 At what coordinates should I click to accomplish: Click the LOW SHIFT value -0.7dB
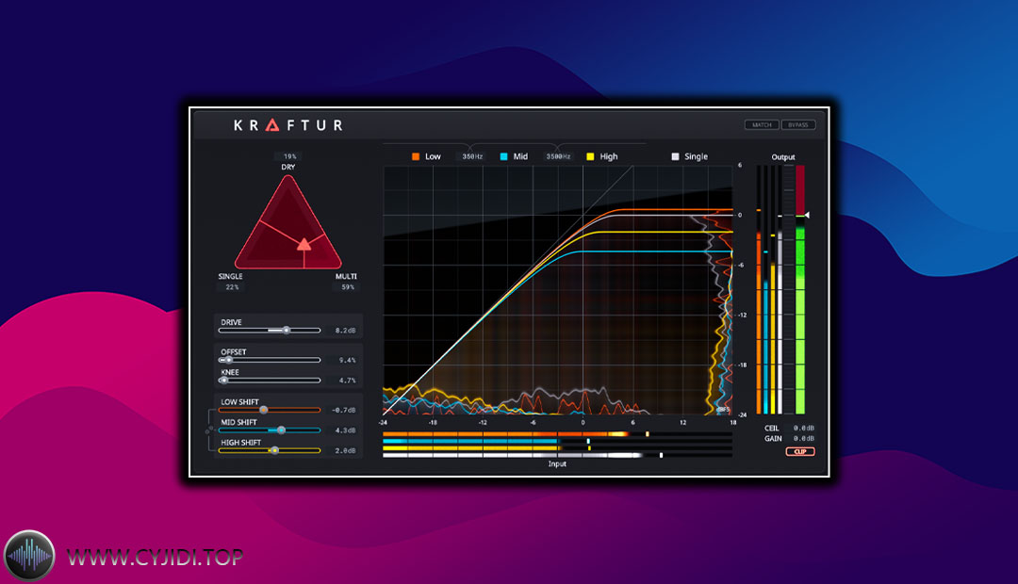343,410
